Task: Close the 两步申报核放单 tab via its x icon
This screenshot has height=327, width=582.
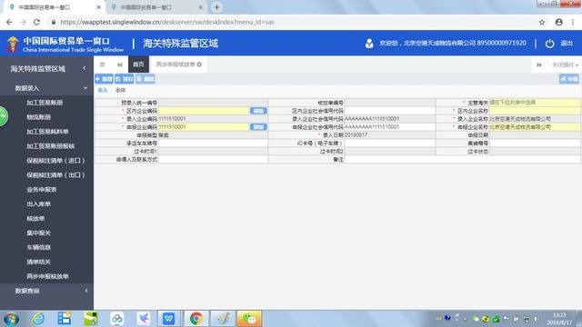Action: coord(199,64)
